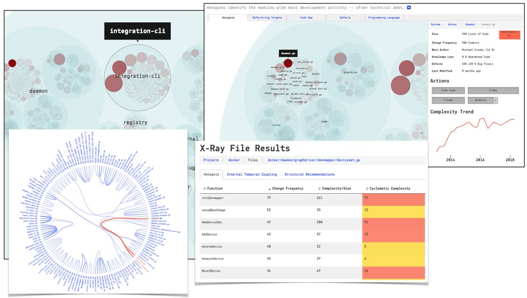Click cyclomatic complexity value 91

click(x=366, y=222)
